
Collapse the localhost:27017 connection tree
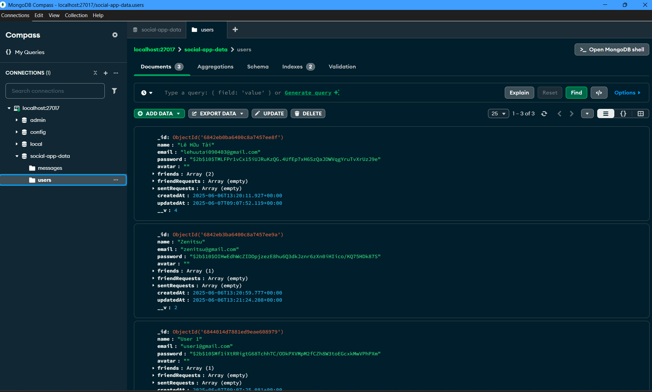coord(9,108)
